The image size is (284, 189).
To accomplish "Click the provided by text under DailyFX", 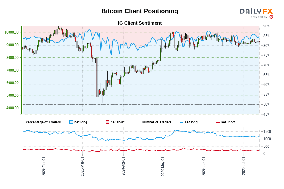I will pyautogui.click(x=259, y=17).
